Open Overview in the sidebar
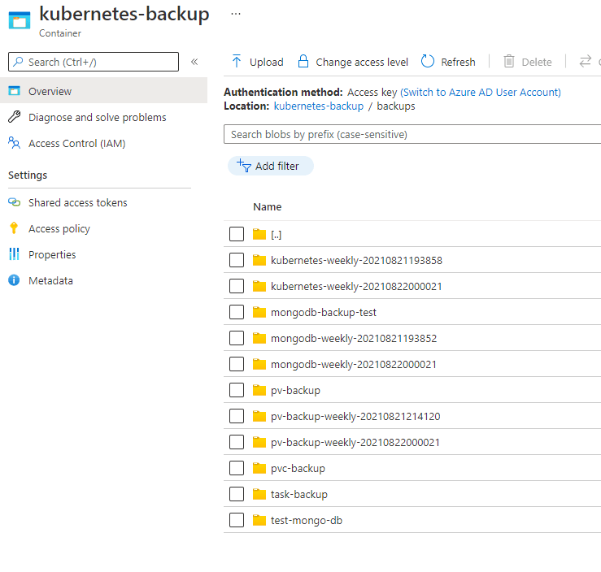 coord(103,90)
